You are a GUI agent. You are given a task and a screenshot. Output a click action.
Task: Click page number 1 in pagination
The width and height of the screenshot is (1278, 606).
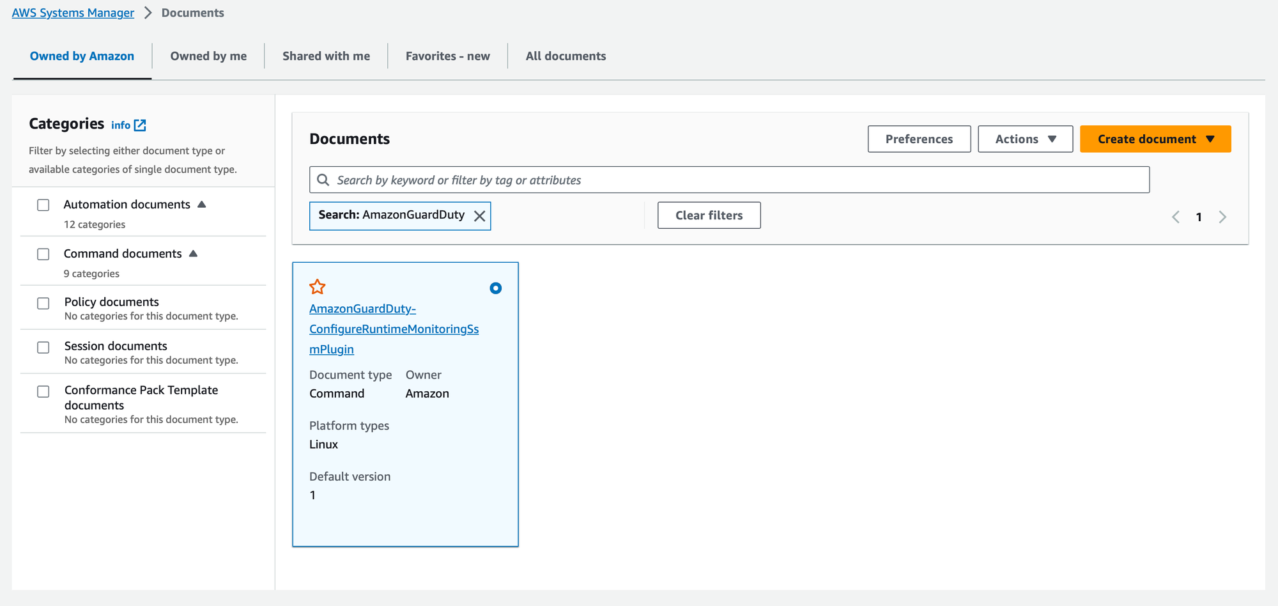1199,217
